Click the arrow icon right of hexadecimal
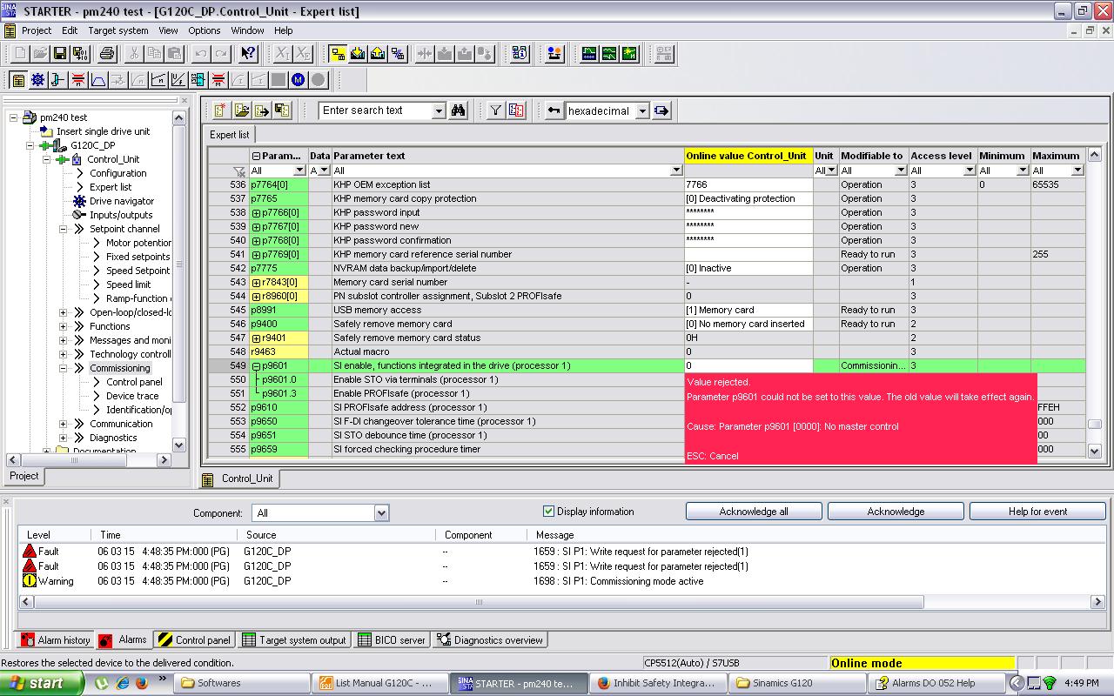Screen dimensions: 1114x696 661,110
